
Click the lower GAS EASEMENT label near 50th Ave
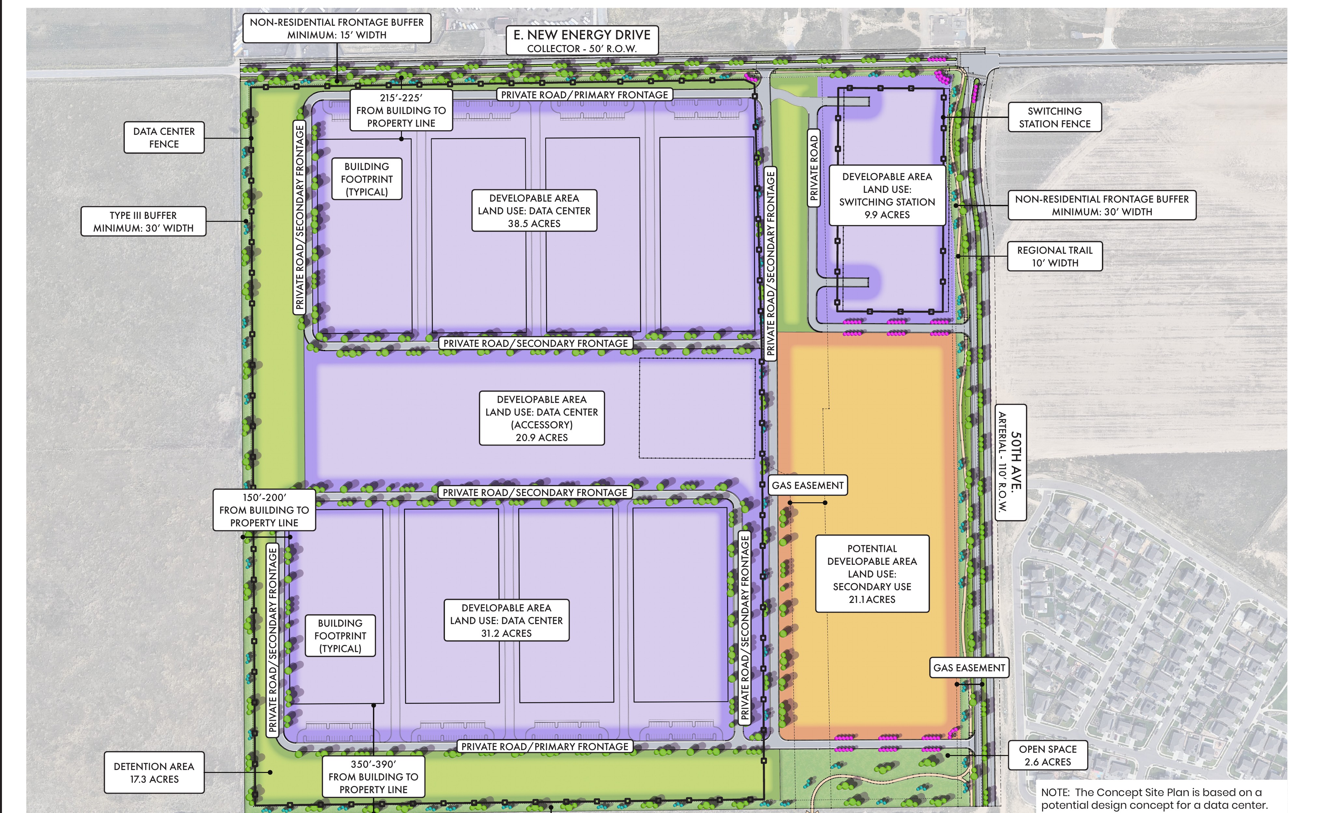tap(969, 668)
